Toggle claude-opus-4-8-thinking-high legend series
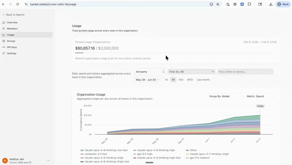The height and width of the screenshot is (165, 292). click(x=154, y=150)
